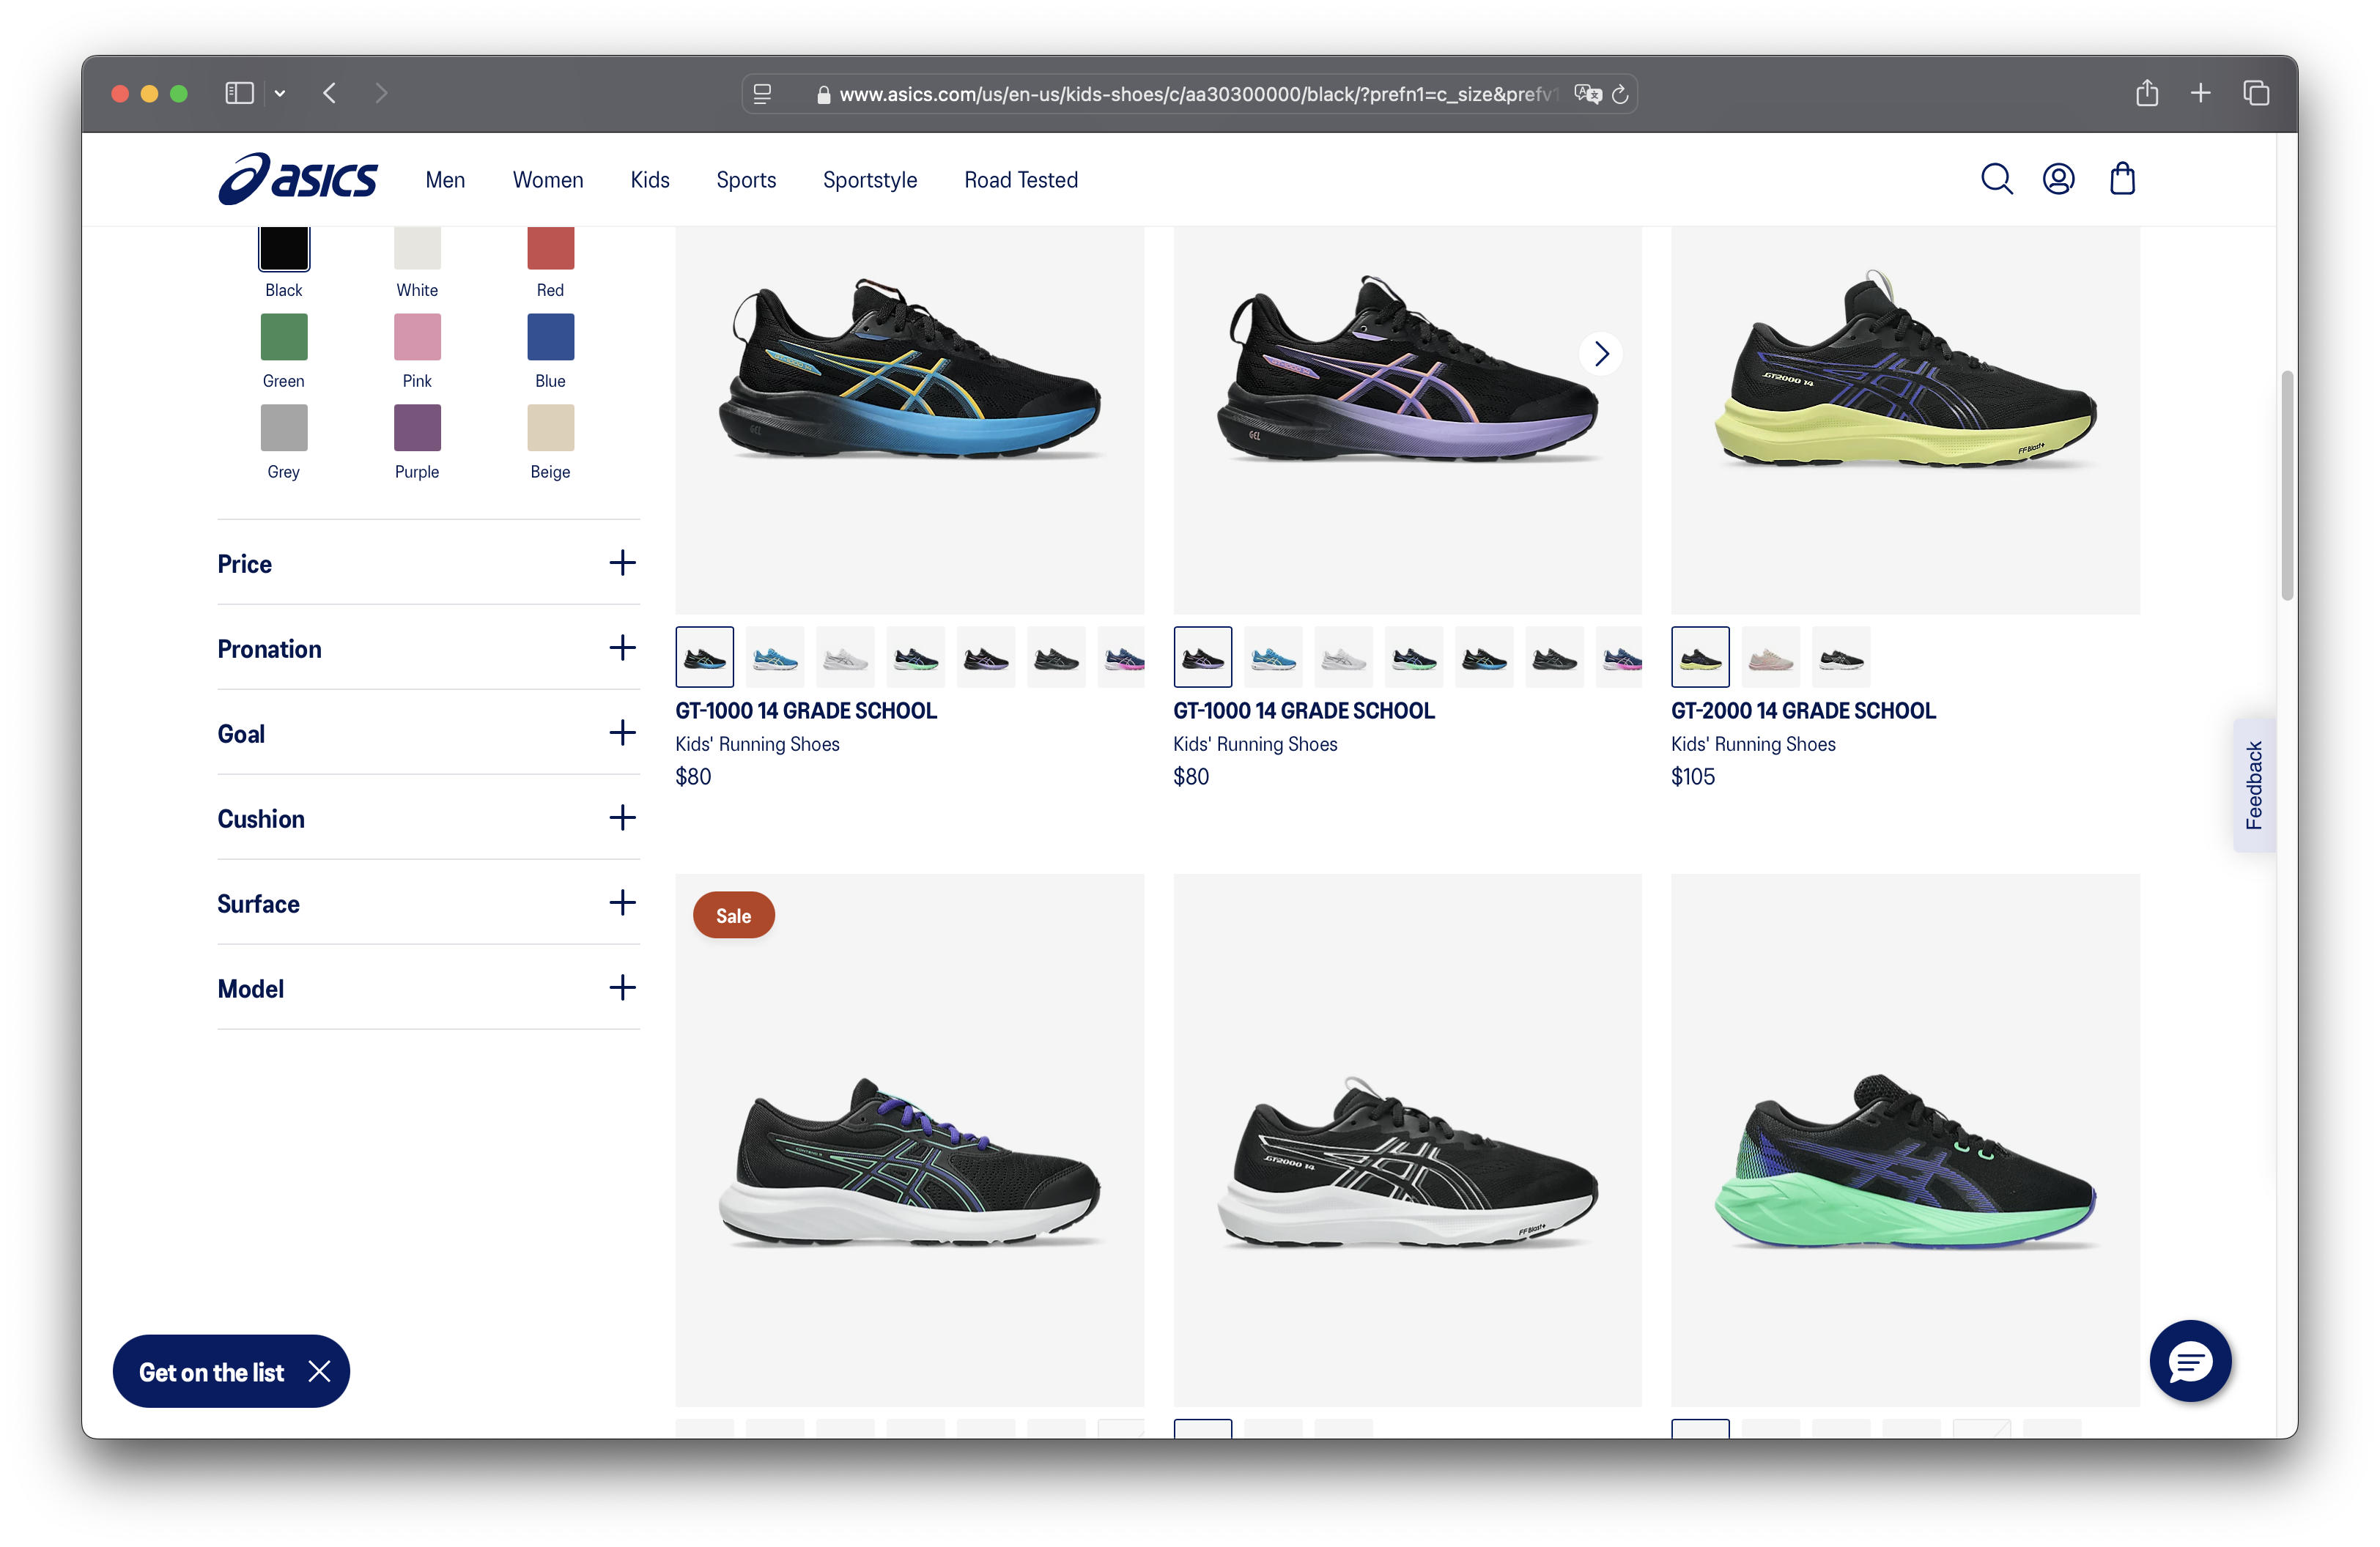Viewport: 2380px width, 1547px height.
Task: Open the Sports menu
Action: click(x=746, y=180)
